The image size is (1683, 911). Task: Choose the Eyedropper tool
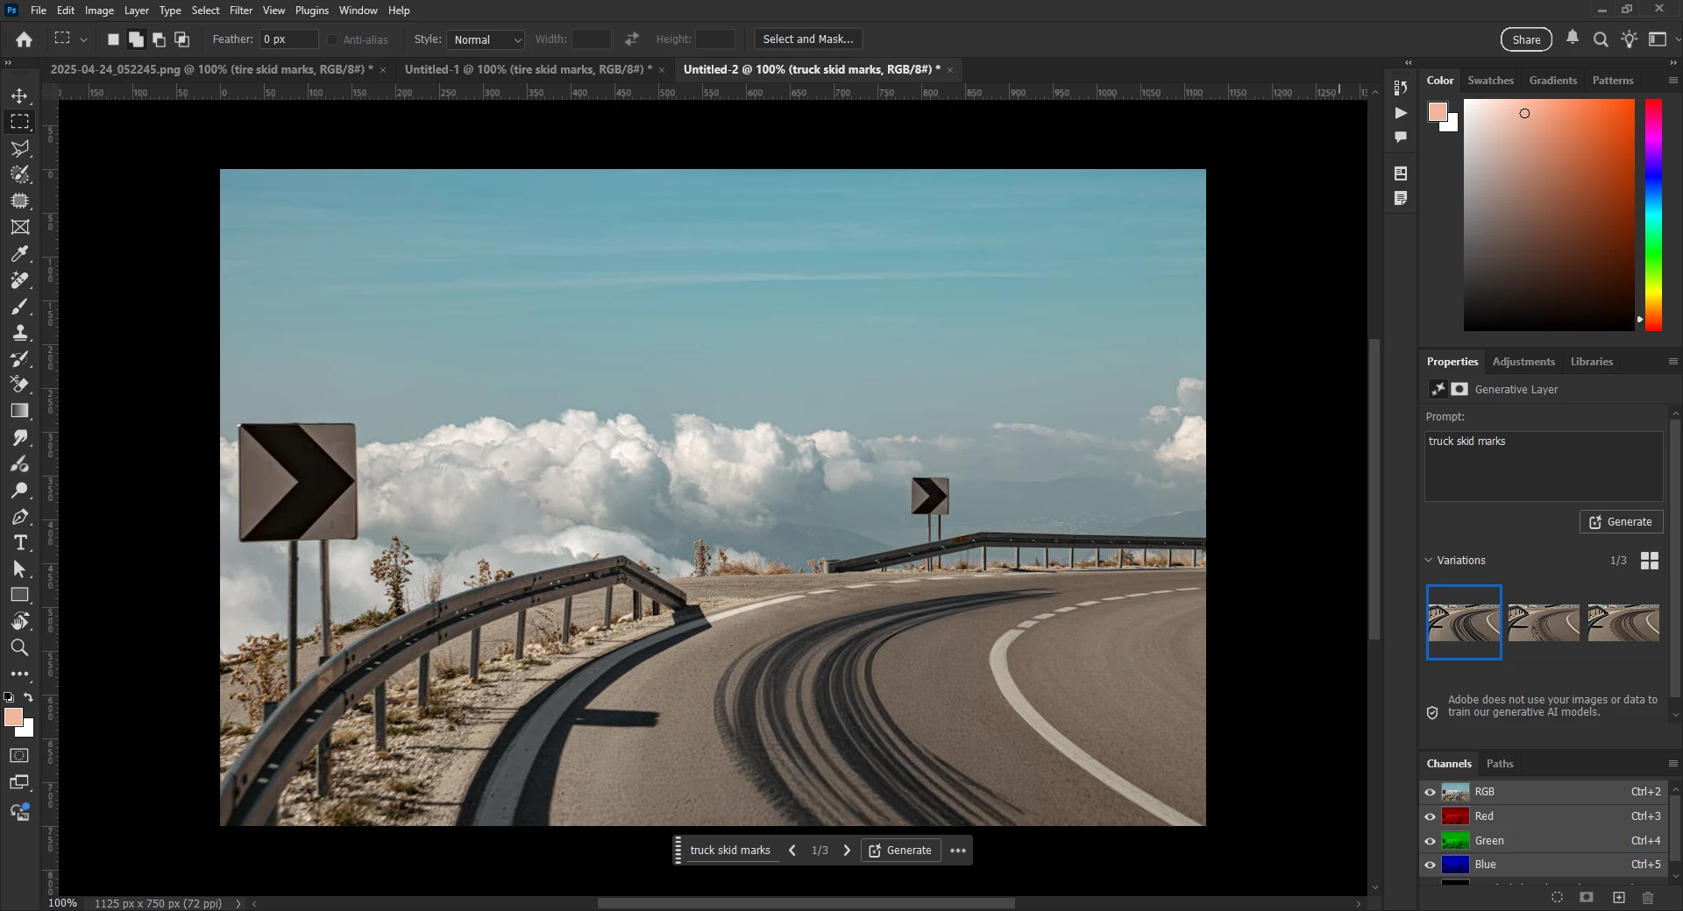[19, 254]
